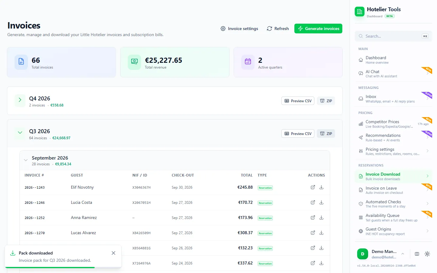Open Guest Origins report
The height and width of the screenshot is (273, 437).
[x=393, y=231]
